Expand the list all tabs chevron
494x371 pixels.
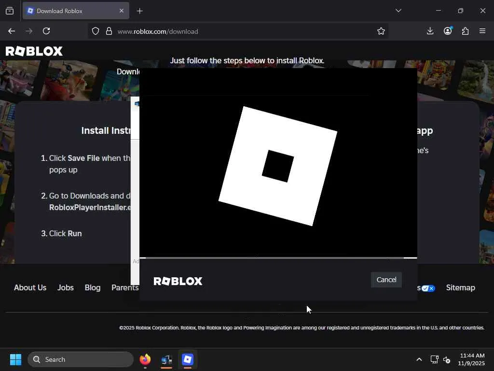tap(398, 11)
